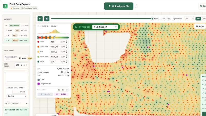The width and height of the screenshot is (206, 116).
Task: Click the stepper arrows on the LOW 450 value
Action: (66, 42)
